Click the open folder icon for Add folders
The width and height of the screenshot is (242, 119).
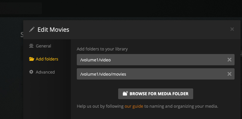pyautogui.click(x=32, y=59)
